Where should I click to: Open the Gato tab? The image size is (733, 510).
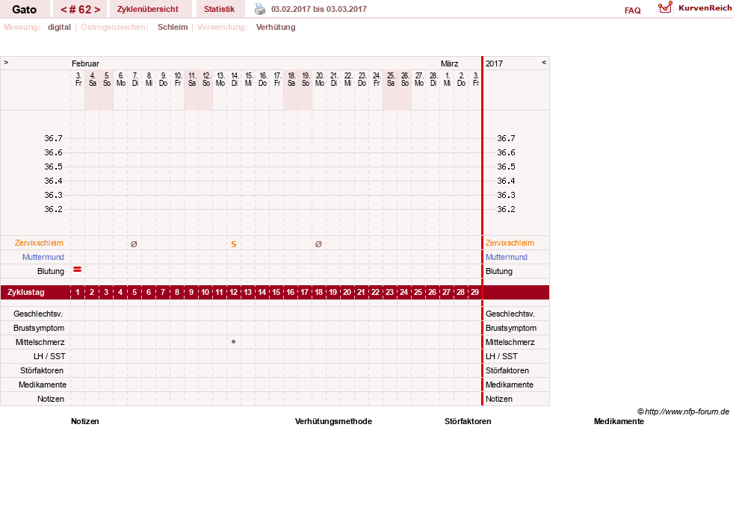[x=25, y=10]
